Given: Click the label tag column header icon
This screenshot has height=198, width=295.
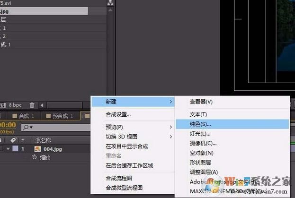Looking at the screenshot, I should click(x=14, y=140).
